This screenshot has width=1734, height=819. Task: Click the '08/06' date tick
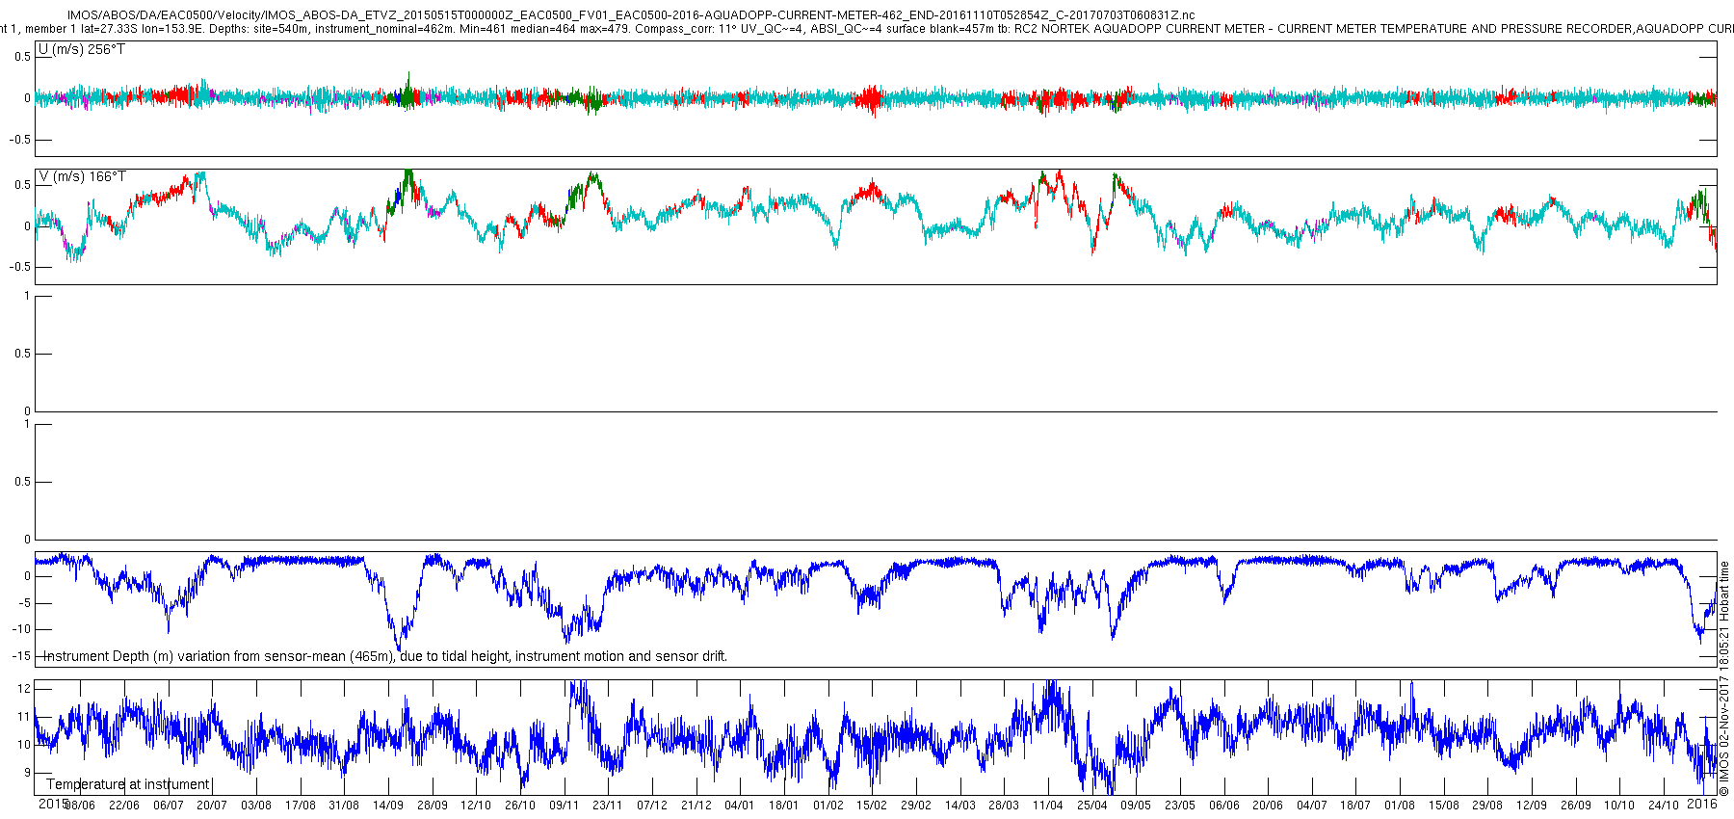[80, 806]
